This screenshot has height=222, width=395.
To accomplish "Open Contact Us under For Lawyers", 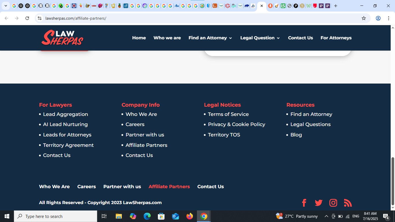I will coord(57,155).
